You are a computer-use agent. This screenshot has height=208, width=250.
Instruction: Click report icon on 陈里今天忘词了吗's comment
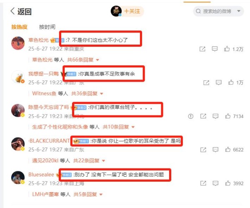[x=191, y=116]
